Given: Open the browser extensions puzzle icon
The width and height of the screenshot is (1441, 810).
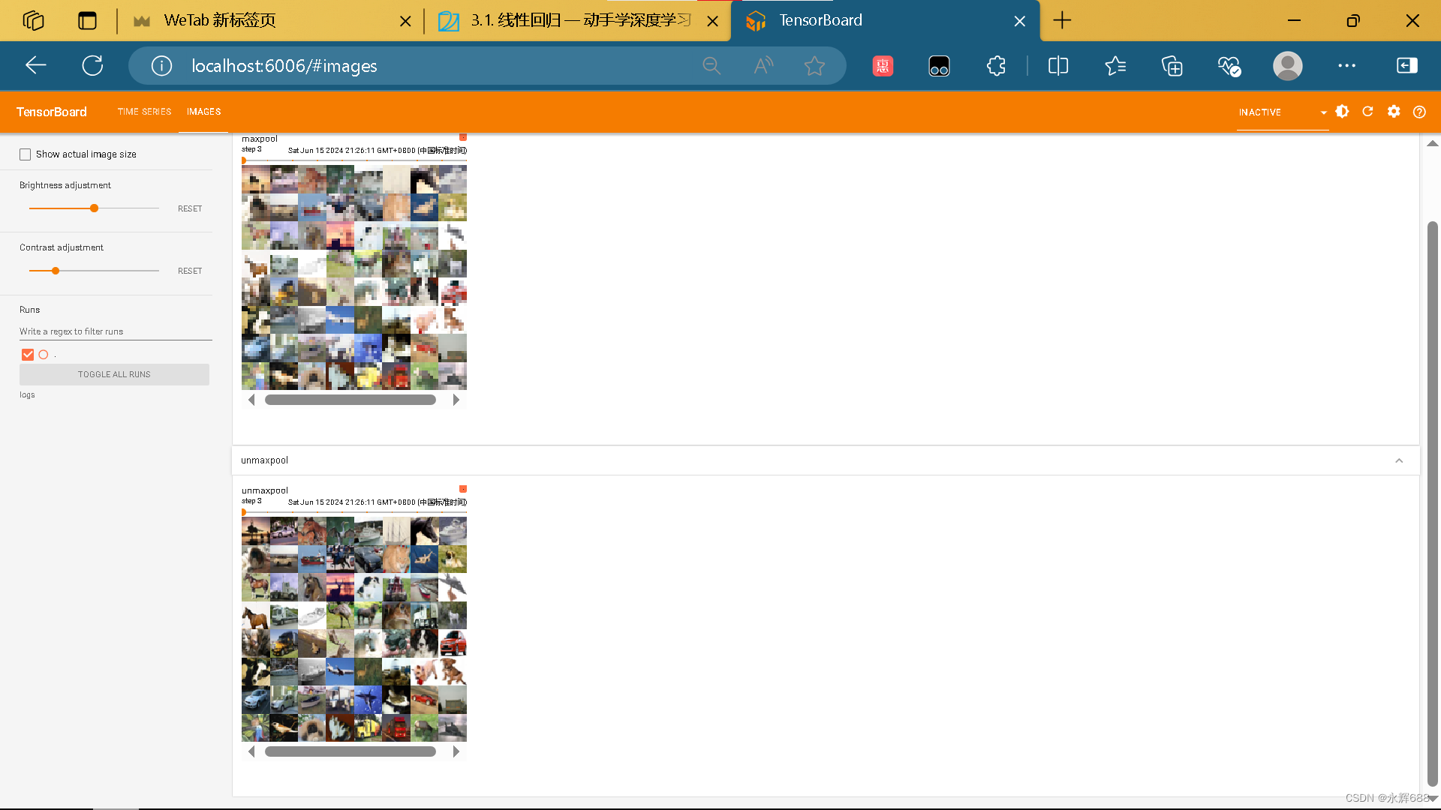Looking at the screenshot, I should (996, 66).
